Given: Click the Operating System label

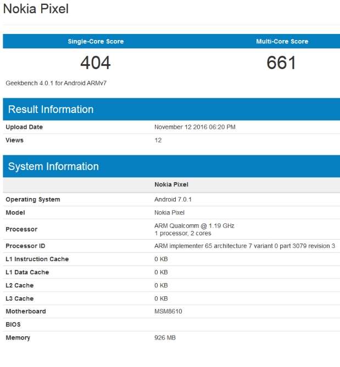Looking at the screenshot, I should (33, 200).
